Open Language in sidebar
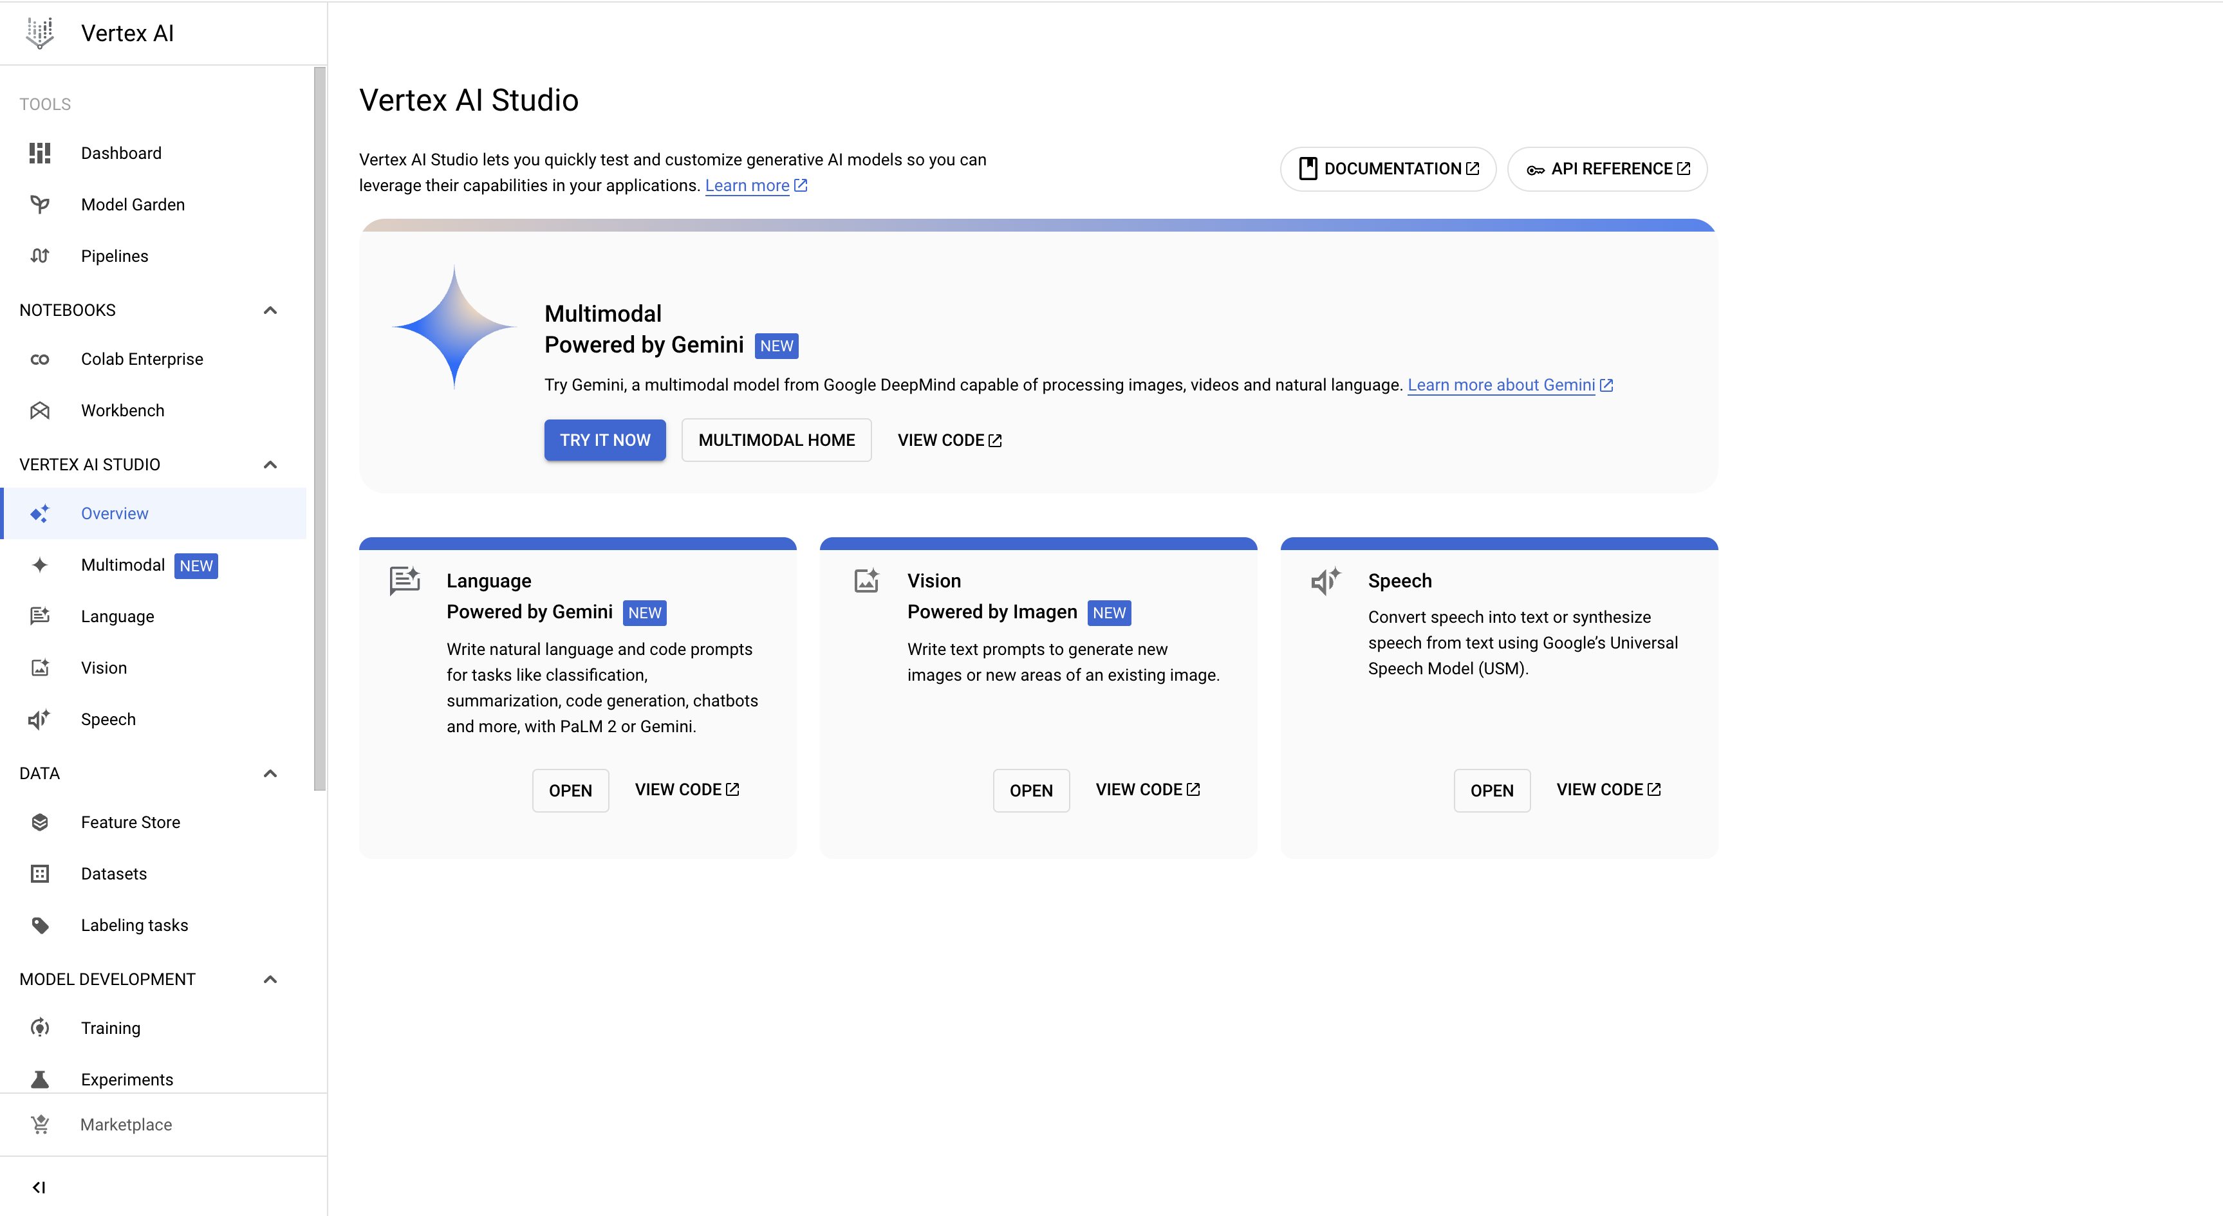2223x1216 pixels. [154, 616]
